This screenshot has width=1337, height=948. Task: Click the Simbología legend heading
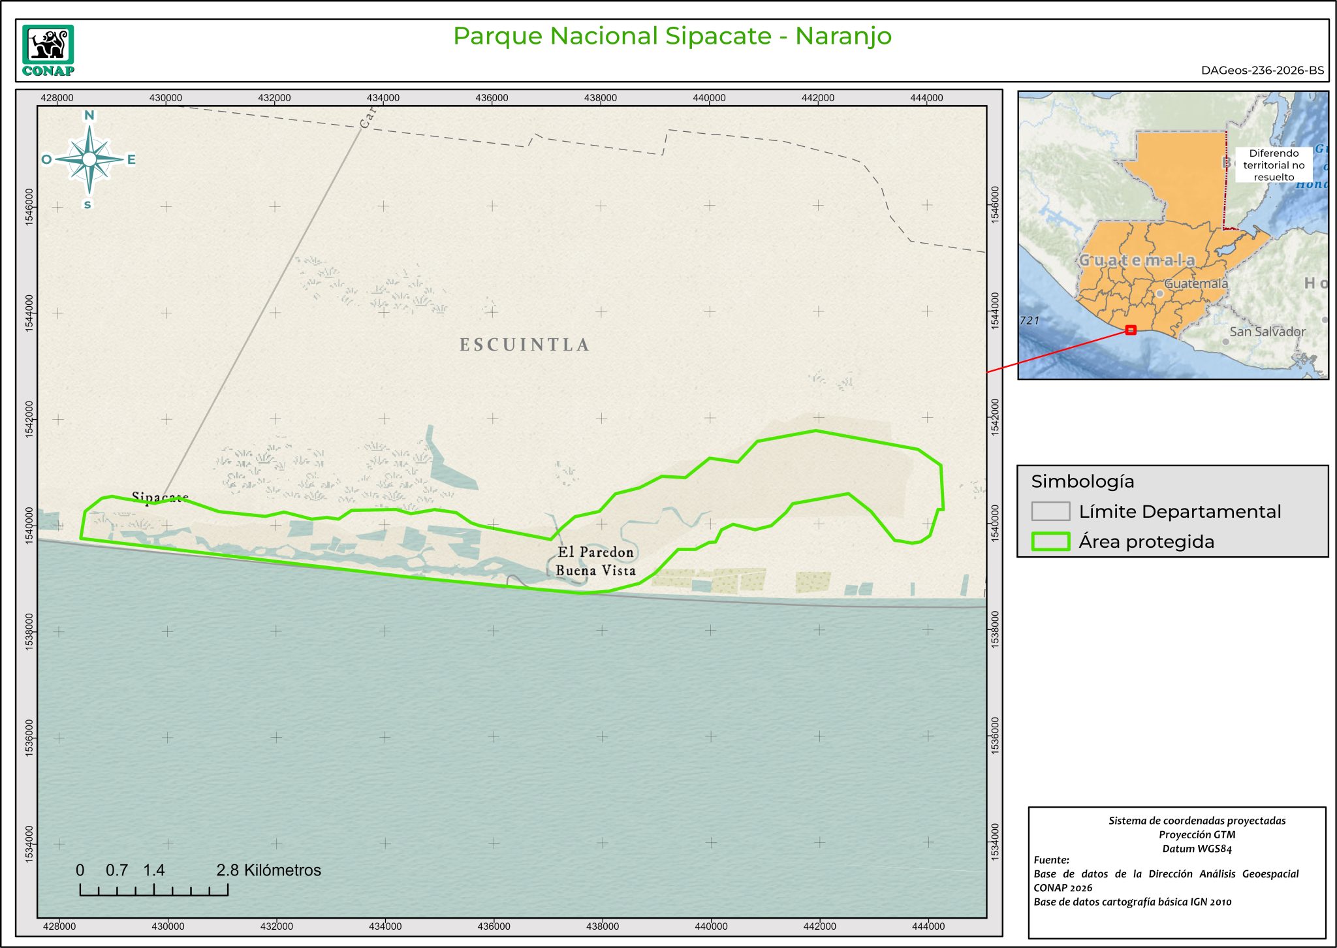(1082, 481)
